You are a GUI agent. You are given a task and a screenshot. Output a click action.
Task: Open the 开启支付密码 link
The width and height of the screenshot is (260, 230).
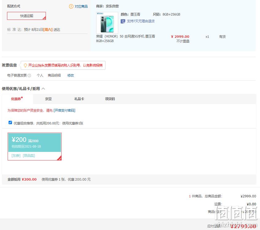65,110
